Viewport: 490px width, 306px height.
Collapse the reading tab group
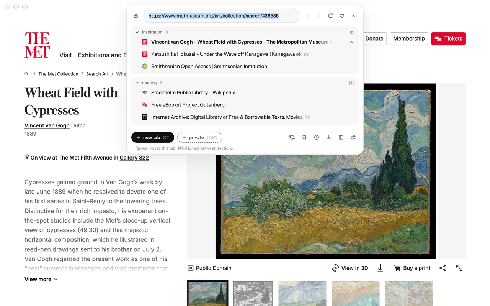(x=137, y=83)
